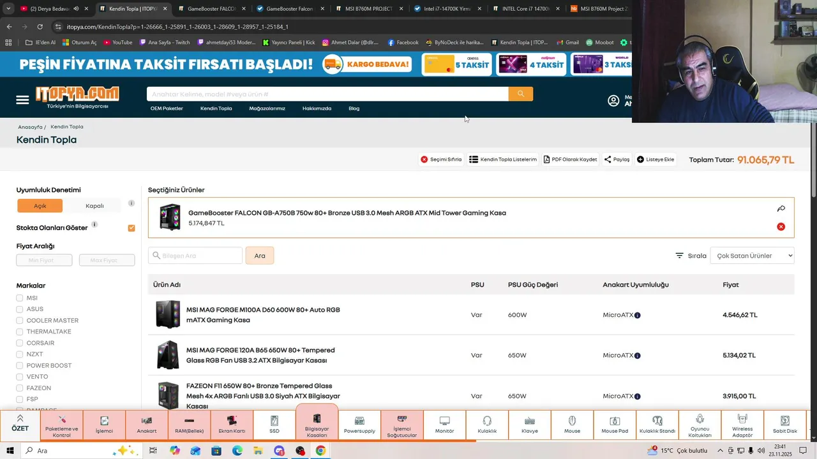The height and width of the screenshot is (459, 817).
Task: Select the Kulaklık Standı category
Action: pyautogui.click(x=657, y=425)
